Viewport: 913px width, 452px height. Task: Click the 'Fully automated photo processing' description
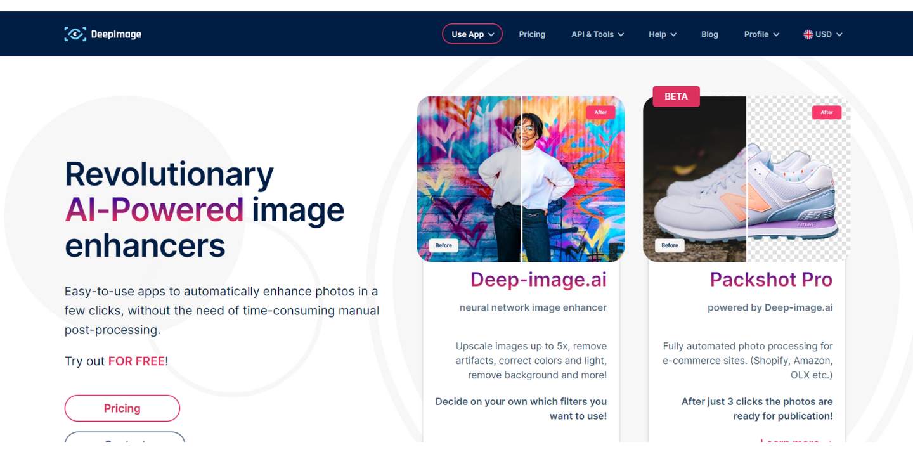point(748,361)
